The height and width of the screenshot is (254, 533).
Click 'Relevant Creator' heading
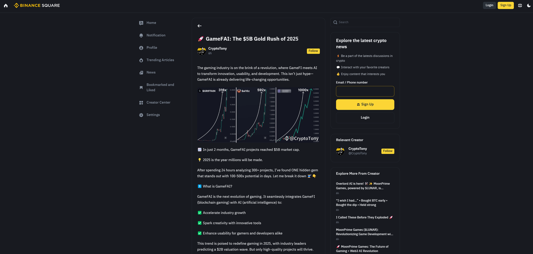[x=349, y=140]
